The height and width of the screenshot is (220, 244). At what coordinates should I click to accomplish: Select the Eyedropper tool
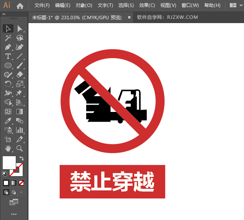click(x=8, y=121)
